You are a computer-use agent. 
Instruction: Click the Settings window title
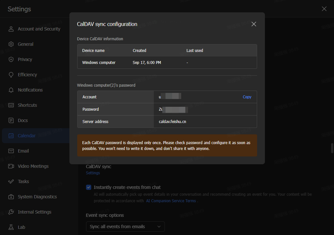[x=19, y=9]
